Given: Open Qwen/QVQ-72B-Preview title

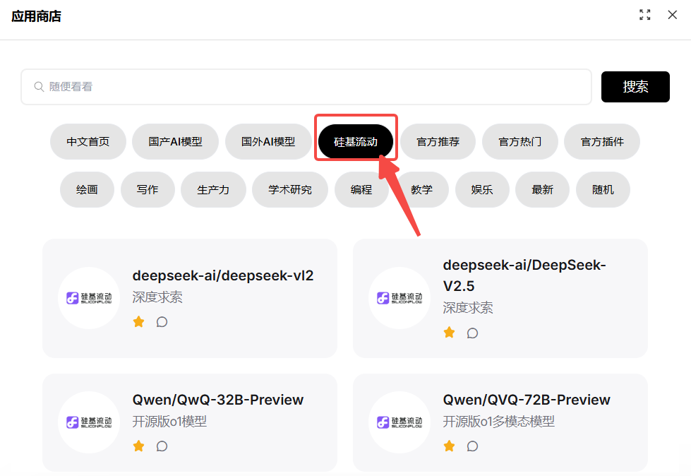Looking at the screenshot, I should click(527, 400).
